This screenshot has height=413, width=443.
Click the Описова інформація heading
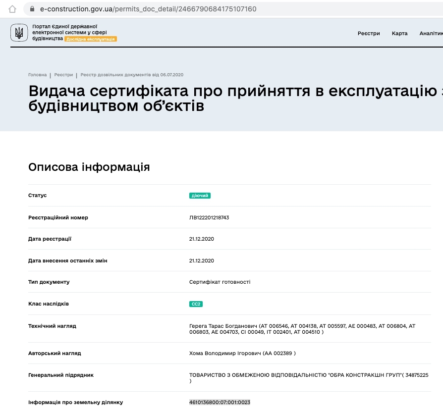click(89, 167)
